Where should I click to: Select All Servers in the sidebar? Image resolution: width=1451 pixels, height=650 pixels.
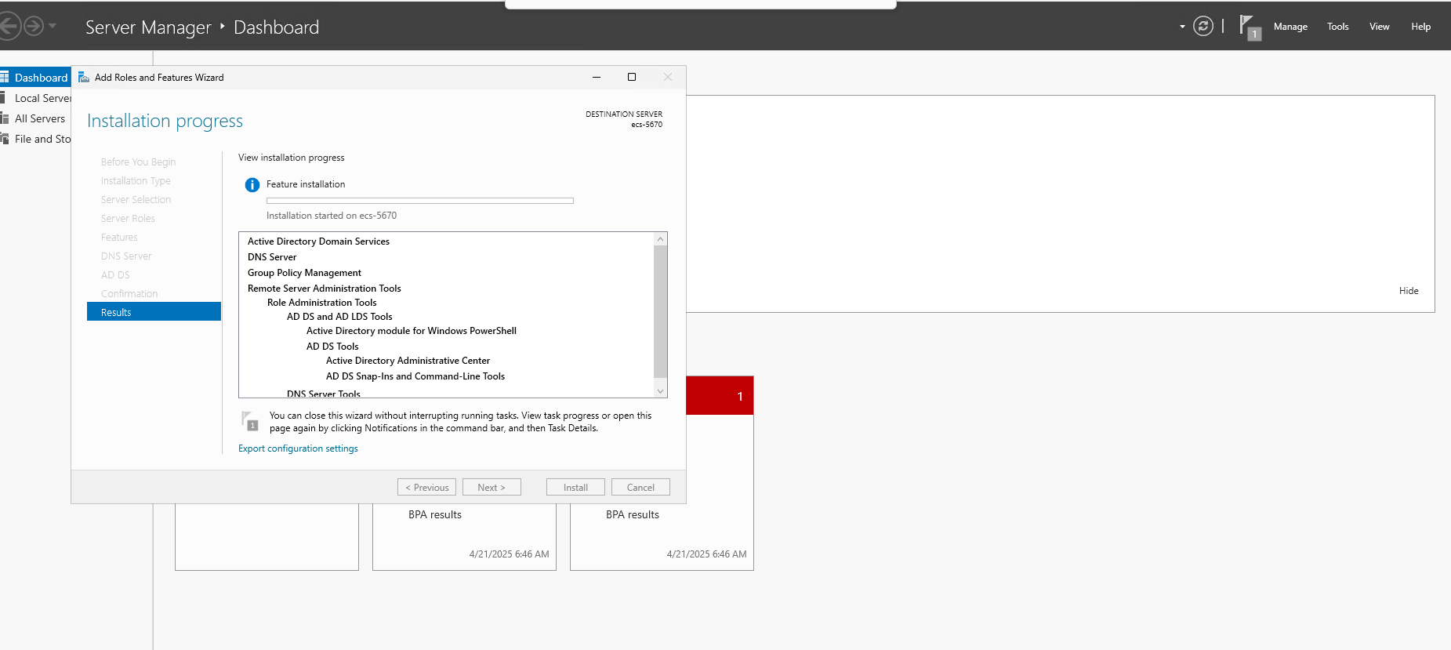tap(39, 118)
